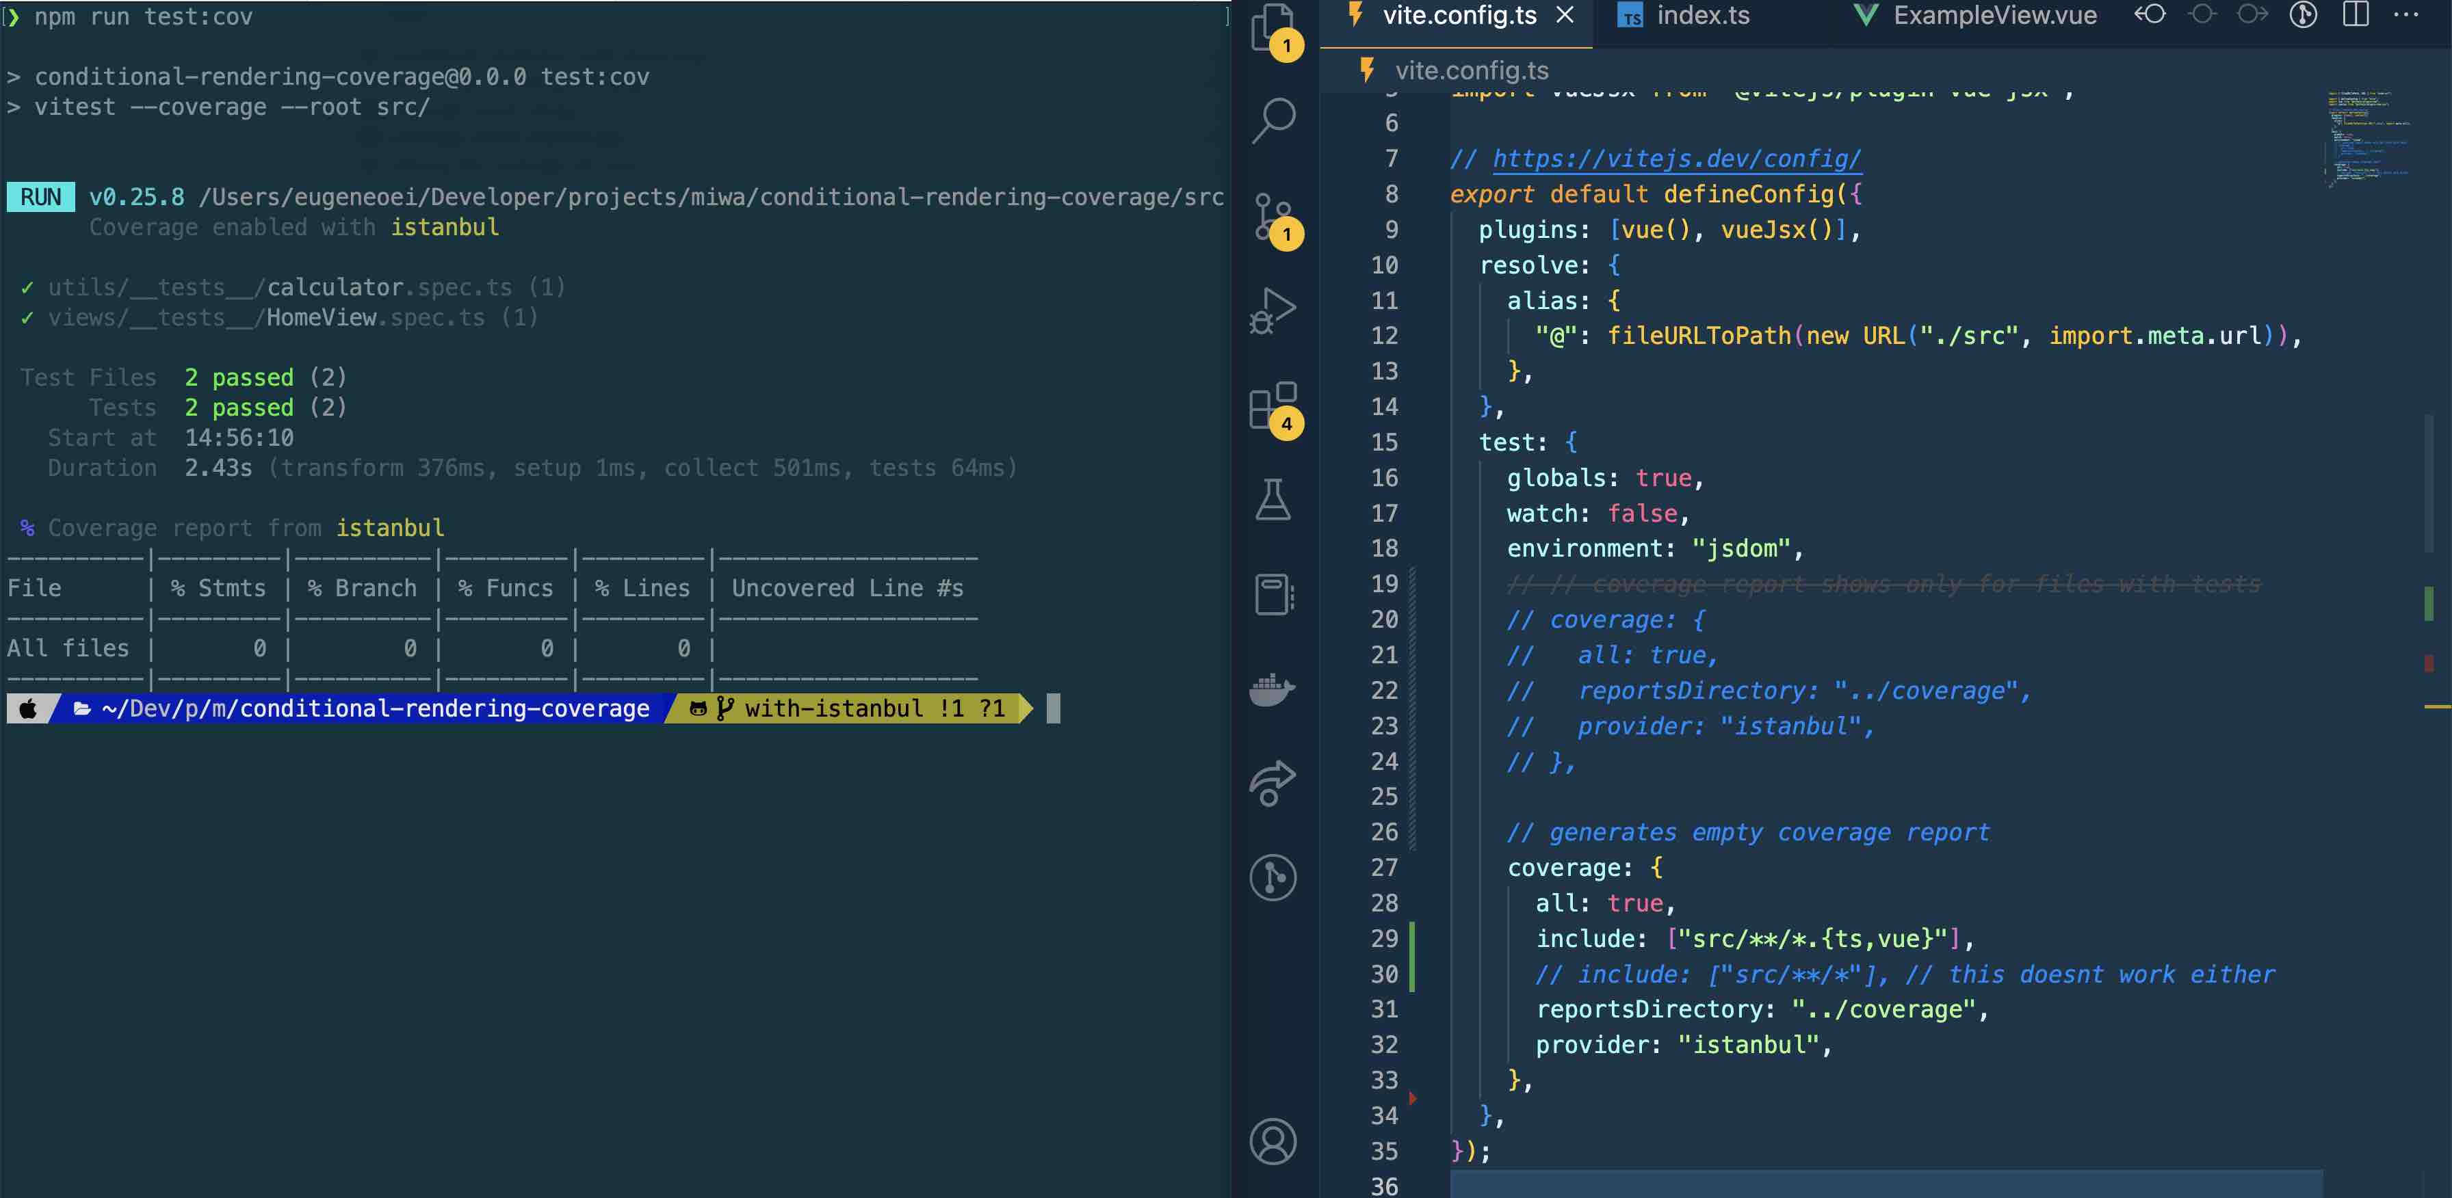Close the vite.config.ts tab
2452x1198 pixels.
pyautogui.click(x=1565, y=16)
